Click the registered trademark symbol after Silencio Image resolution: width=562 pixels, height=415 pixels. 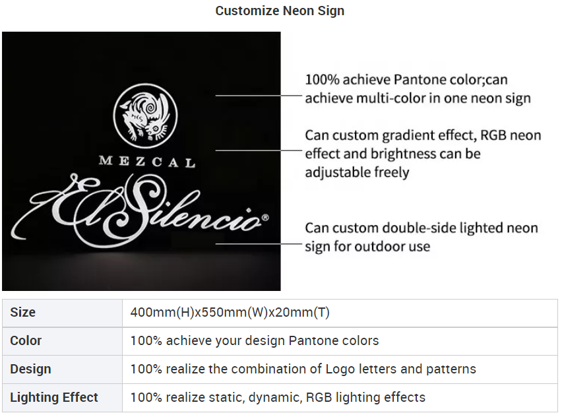265,216
